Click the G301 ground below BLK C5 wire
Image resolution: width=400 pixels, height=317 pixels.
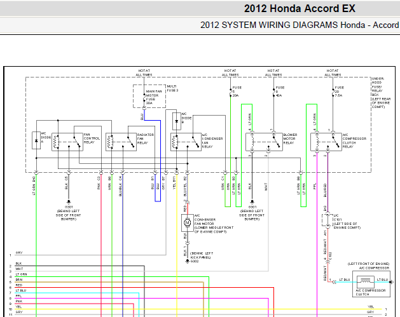click(x=69, y=202)
